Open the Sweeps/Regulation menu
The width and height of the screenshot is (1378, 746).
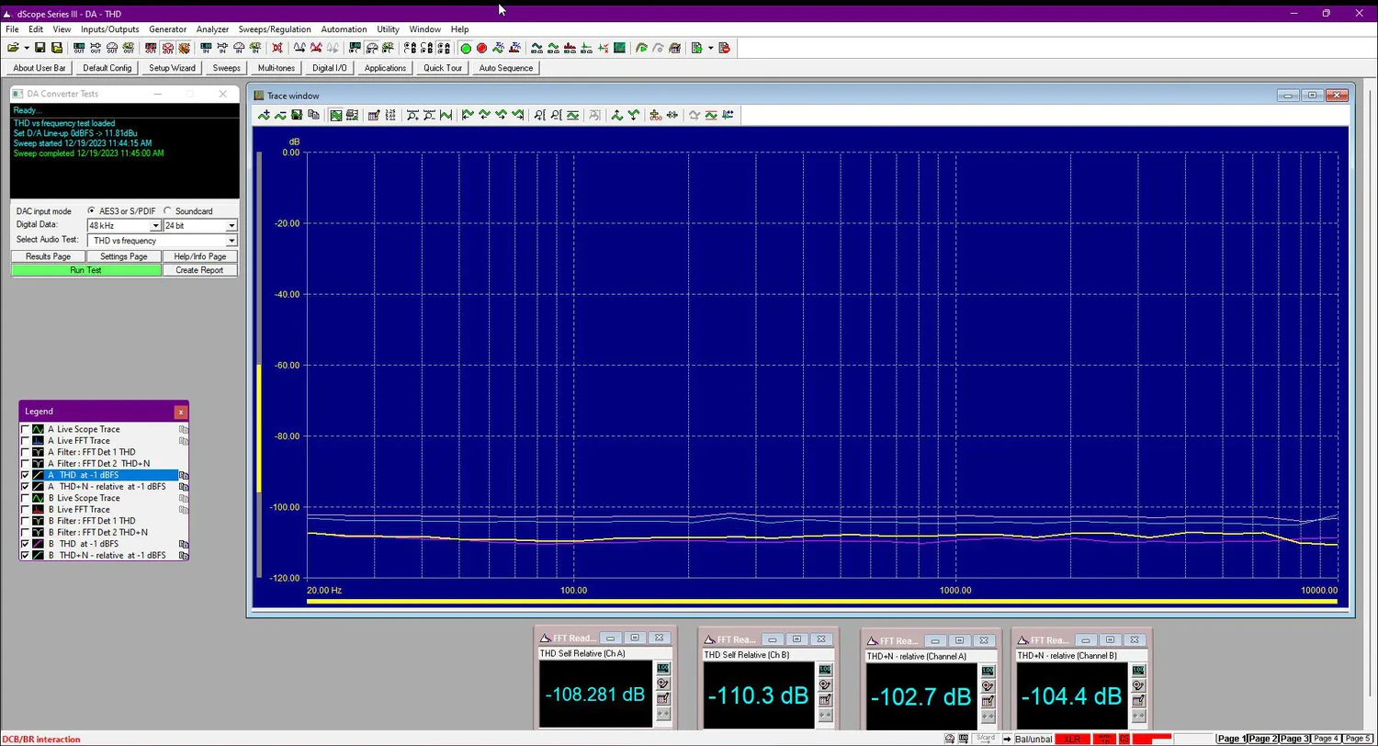[274, 29]
